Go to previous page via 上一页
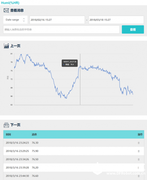Viewport: 147px width, 180px height. pyautogui.click(x=15, y=46)
